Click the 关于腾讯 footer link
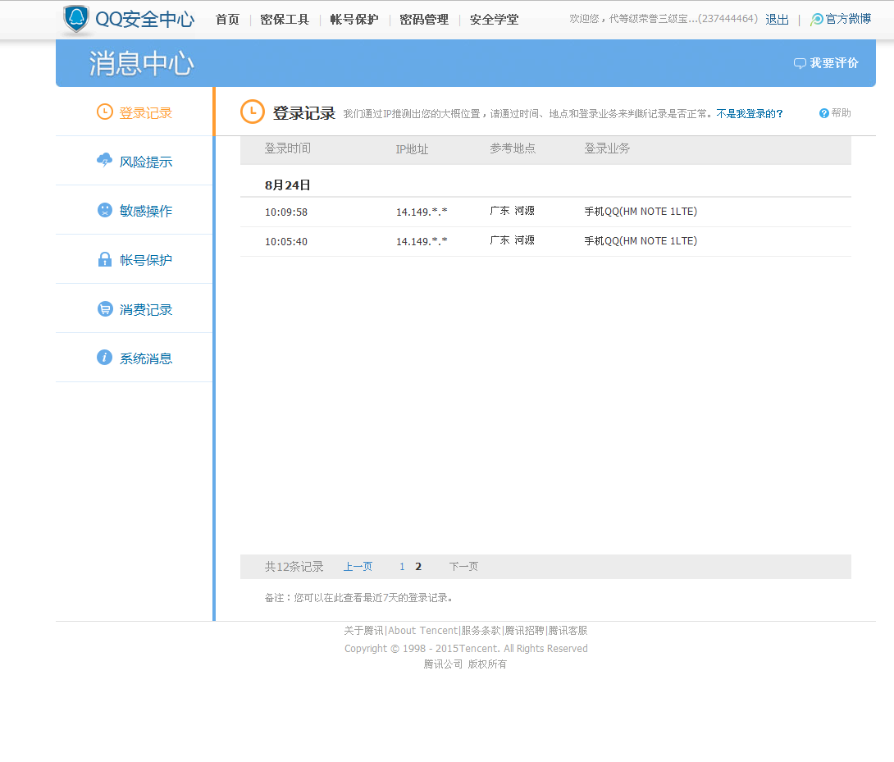 [364, 630]
